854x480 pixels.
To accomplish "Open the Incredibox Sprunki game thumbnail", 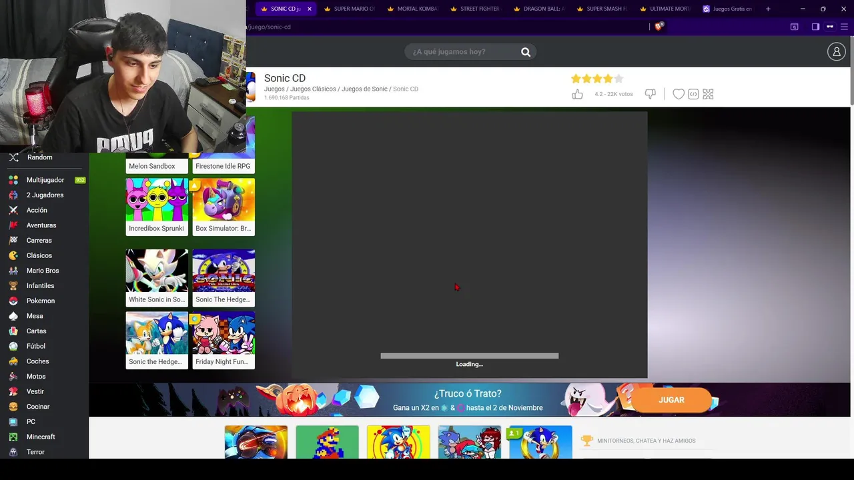I will coord(157,199).
